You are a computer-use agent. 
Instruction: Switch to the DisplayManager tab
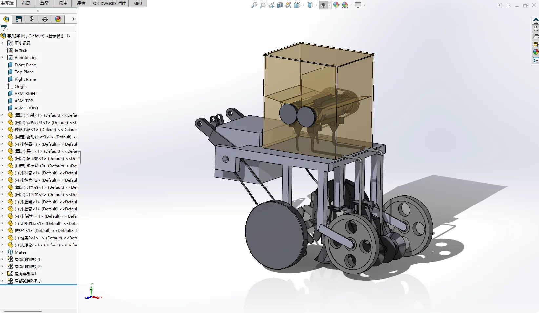pos(58,19)
